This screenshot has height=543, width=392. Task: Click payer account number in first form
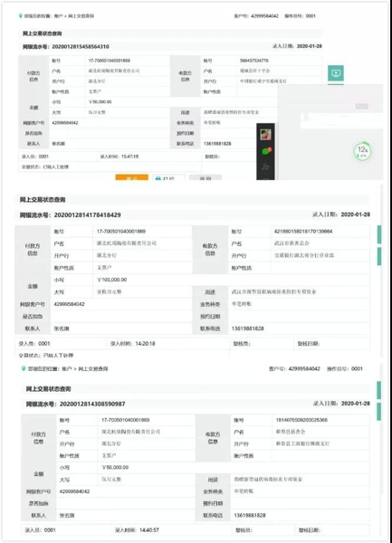110,61
